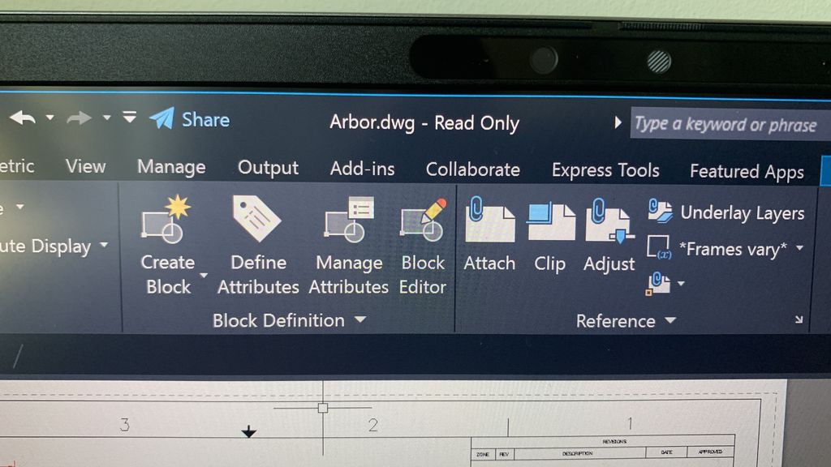The image size is (831, 467).
Task: Click the Share button
Action: click(191, 119)
